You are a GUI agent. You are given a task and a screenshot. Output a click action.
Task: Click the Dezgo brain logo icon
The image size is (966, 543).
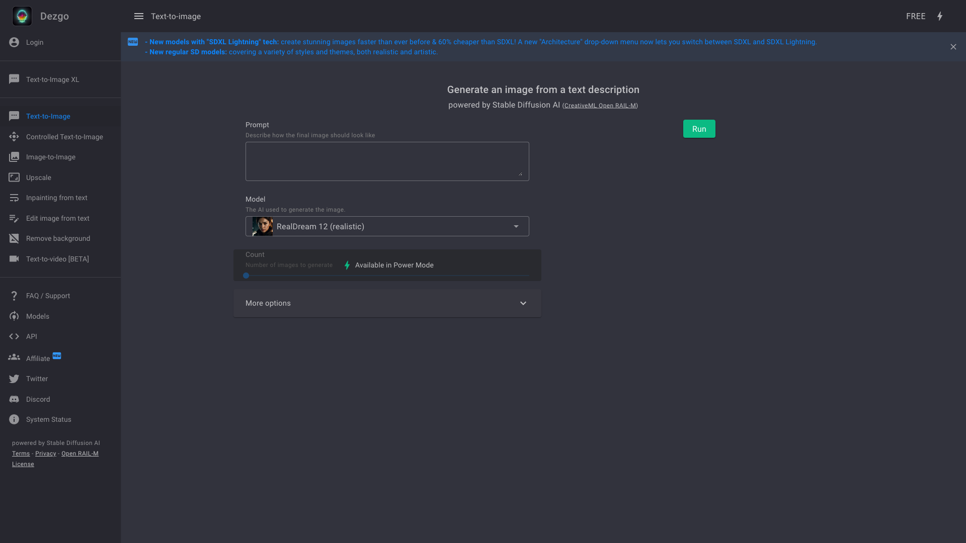click(x=22, y=16)
